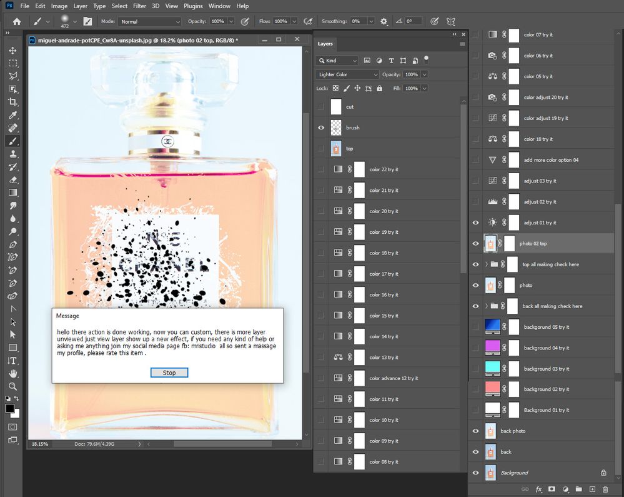Show the color 22 try it layer
This screenshot has width=624, height=497.
[321, 169]
